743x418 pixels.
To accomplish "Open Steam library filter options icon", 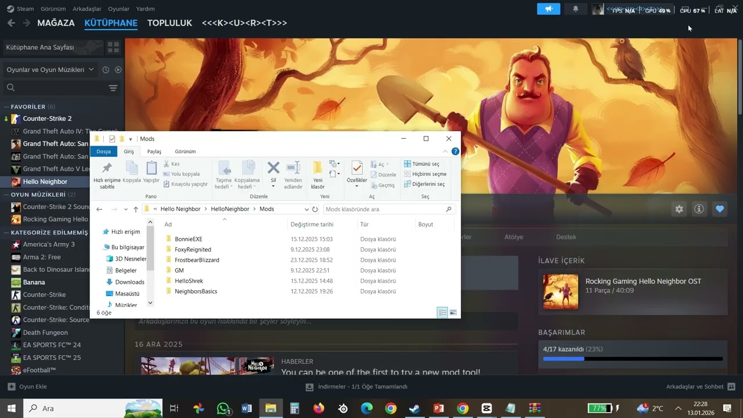I will click(x=113, y=88).
